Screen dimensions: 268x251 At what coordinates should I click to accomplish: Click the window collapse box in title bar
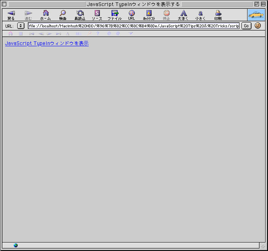[263, 4]
